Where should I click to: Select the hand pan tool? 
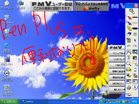coord(135,70)
